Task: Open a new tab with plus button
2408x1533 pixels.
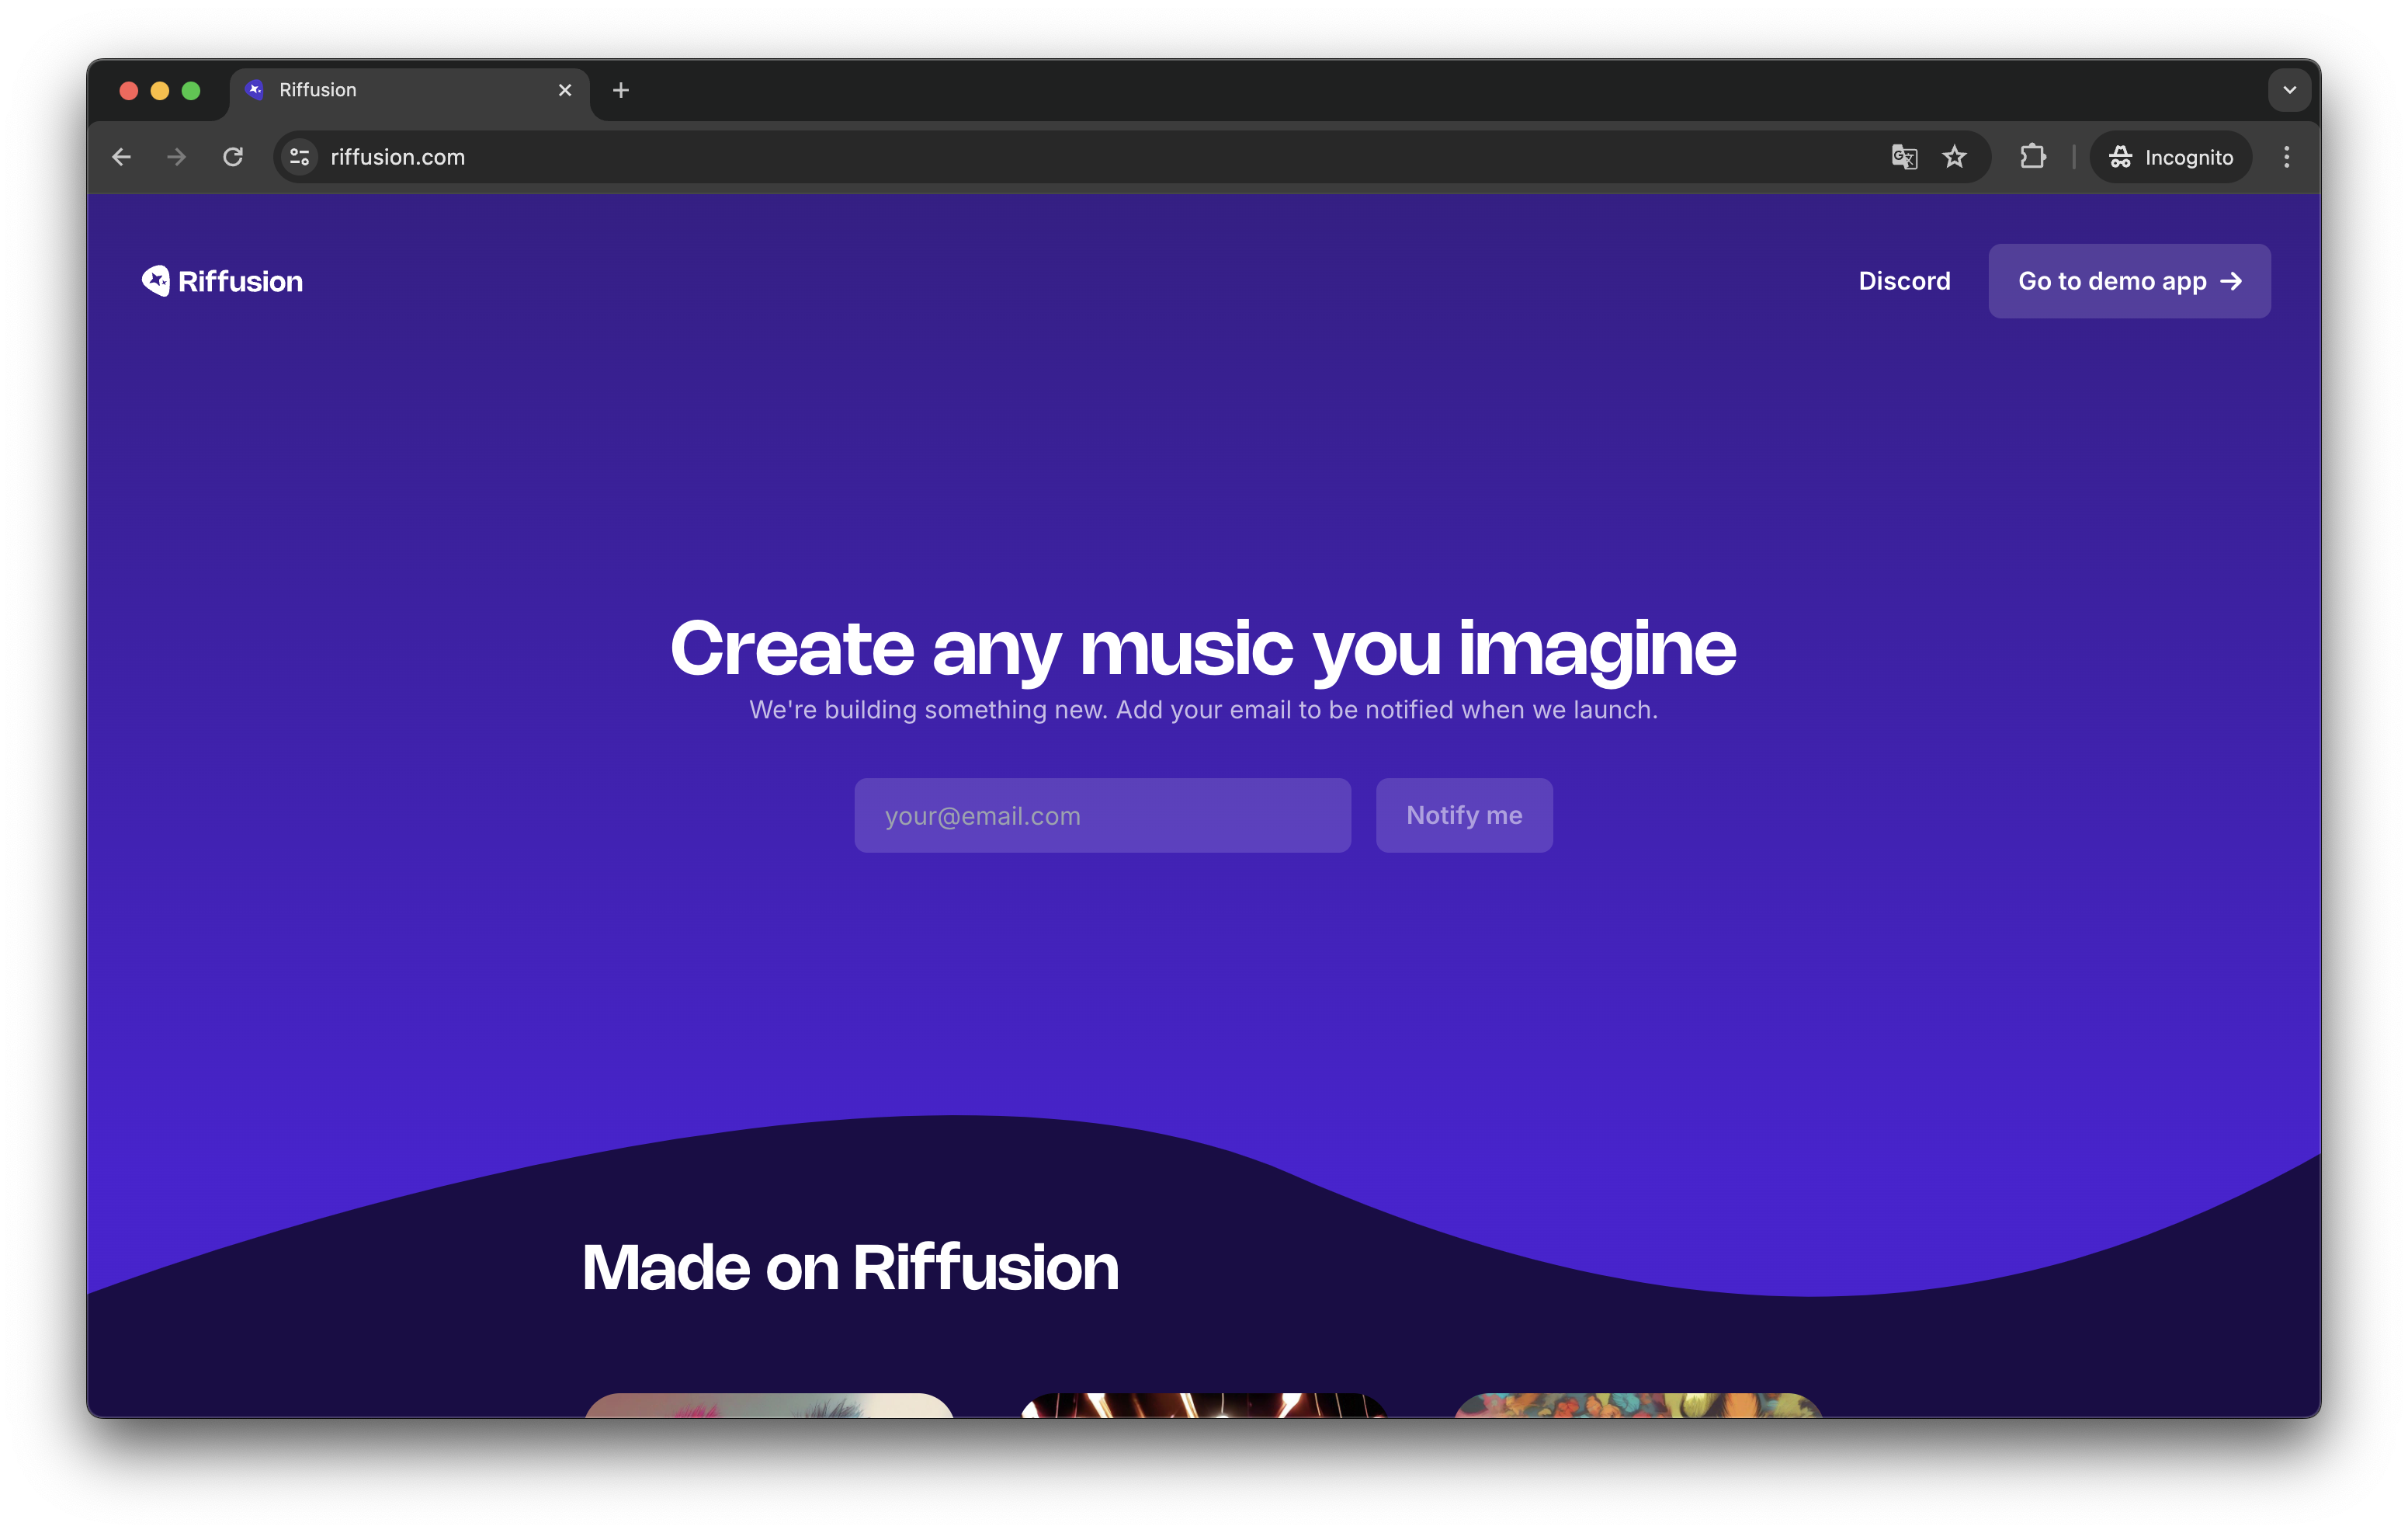Action: coord(621,90)
